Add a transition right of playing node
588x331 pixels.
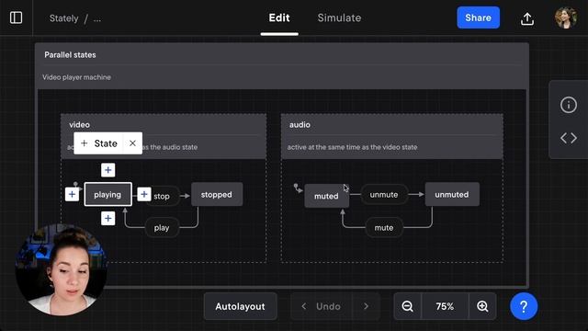[144, 194]
